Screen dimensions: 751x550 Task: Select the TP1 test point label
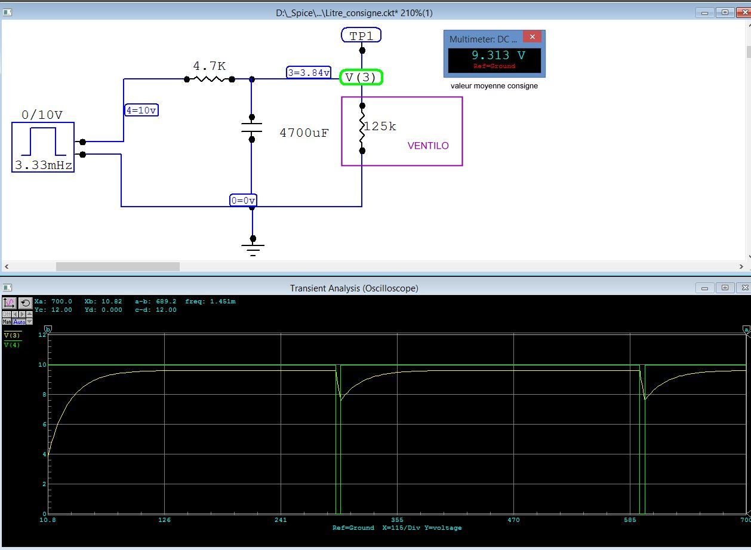(361, 36)
